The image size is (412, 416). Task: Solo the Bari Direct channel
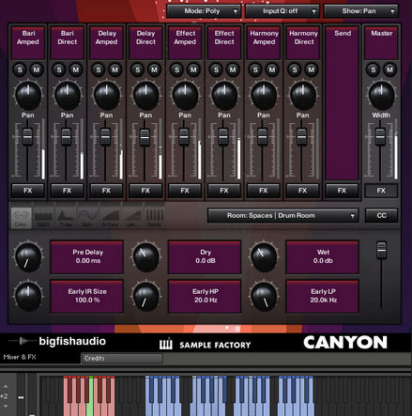click(59, 69)
